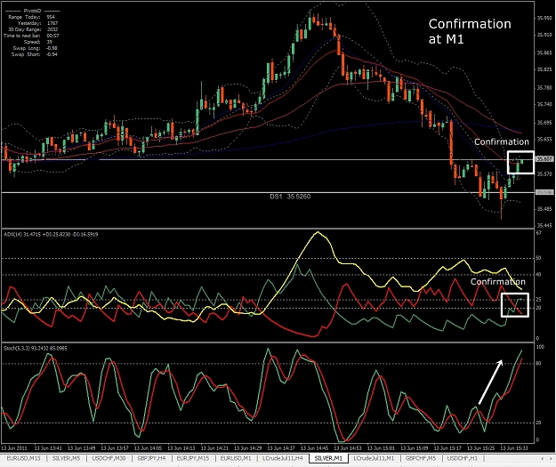Click the 13 Jun 15:33 time label

[x=514, y=448]
